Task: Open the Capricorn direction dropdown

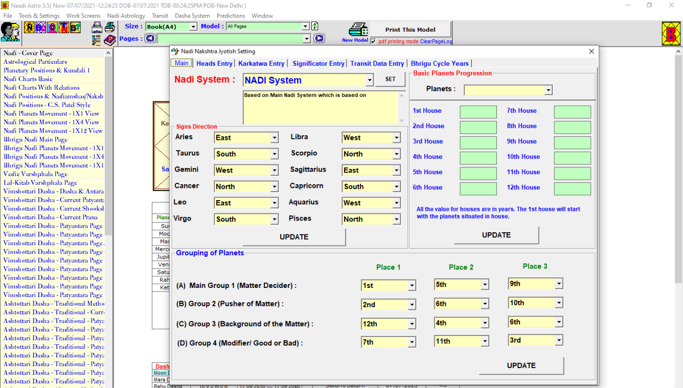Action: pyautogui.click(x=397, y=187)
